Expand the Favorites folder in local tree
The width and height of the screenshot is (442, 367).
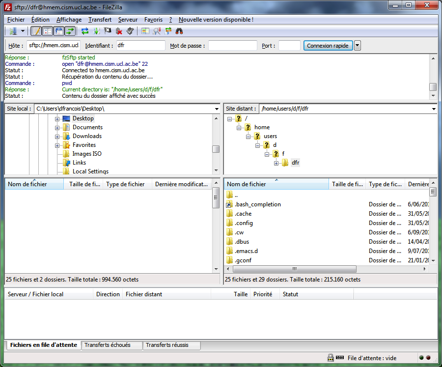tap(57, 145)
